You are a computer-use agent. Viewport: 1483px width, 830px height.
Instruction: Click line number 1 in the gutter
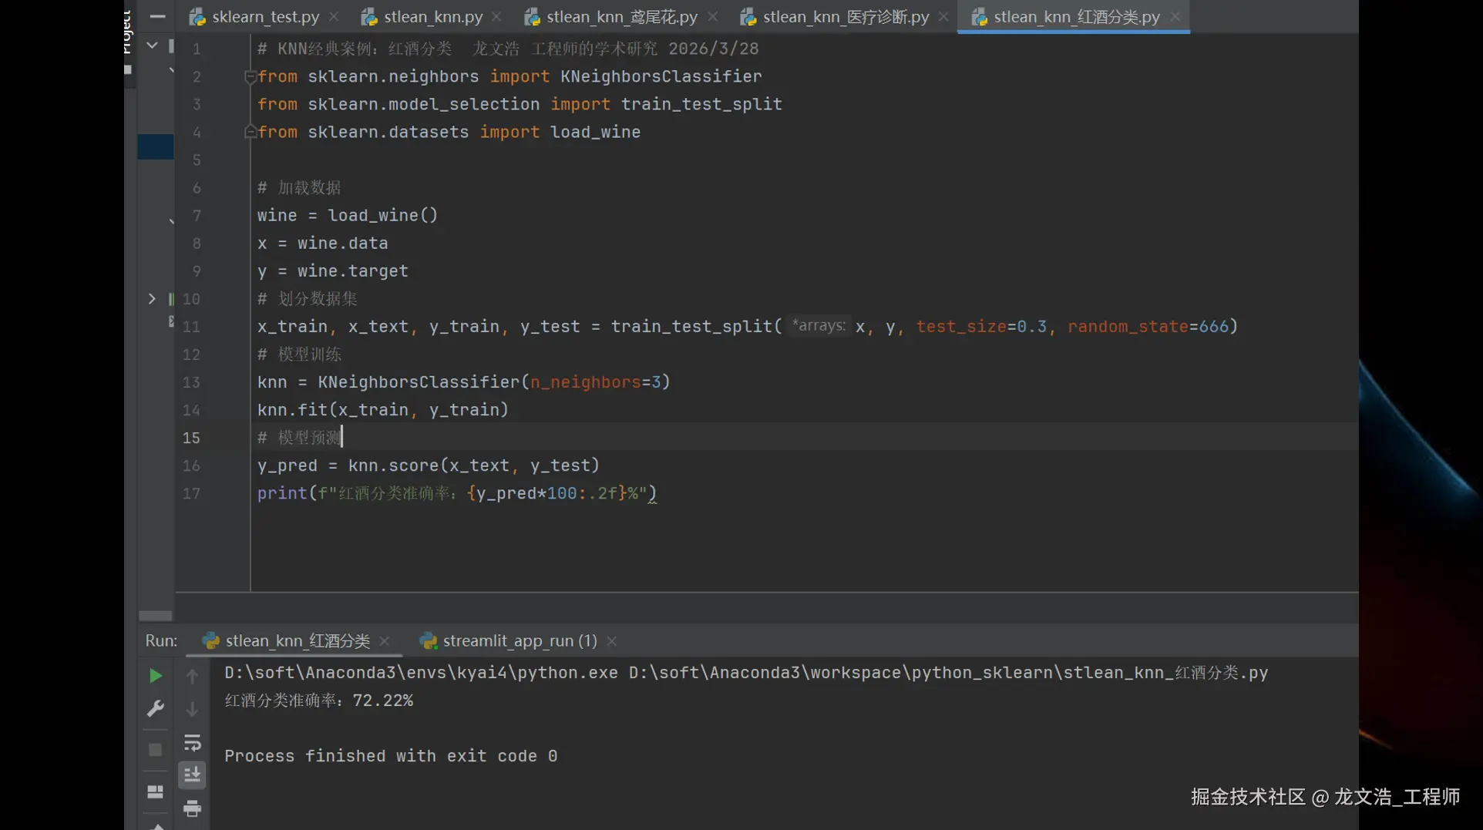click(x=197, y=49)
